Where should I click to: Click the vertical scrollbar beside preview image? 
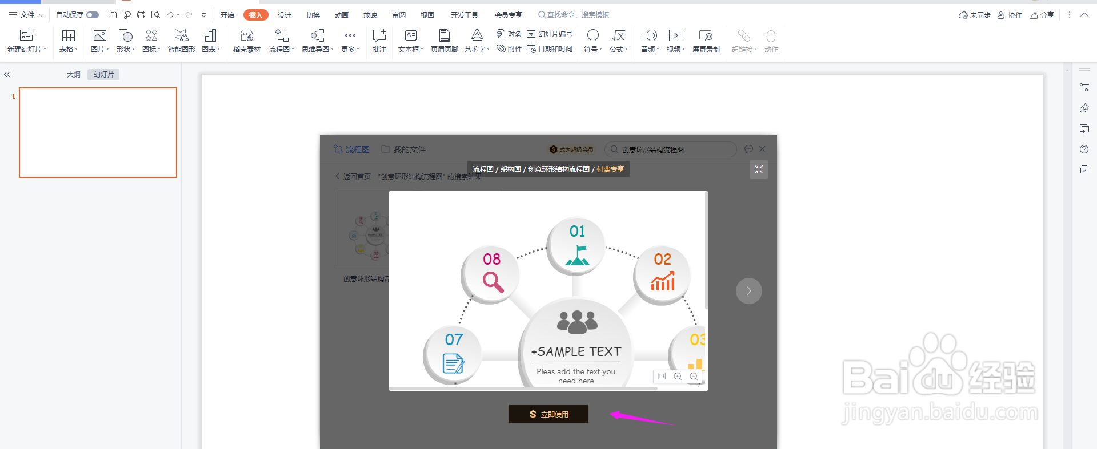coord(706,250)
